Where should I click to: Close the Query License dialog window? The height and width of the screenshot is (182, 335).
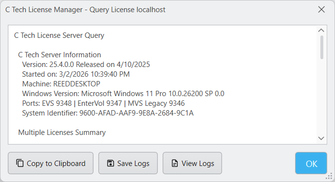pos(321,10)
